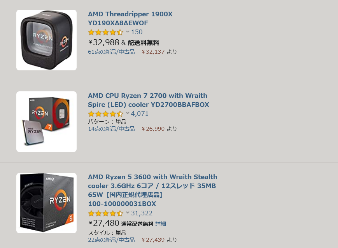Click the Ryzen 5 3600 star rating icon
This screenshot has height=248, width=338.
[x=105, y=213]
